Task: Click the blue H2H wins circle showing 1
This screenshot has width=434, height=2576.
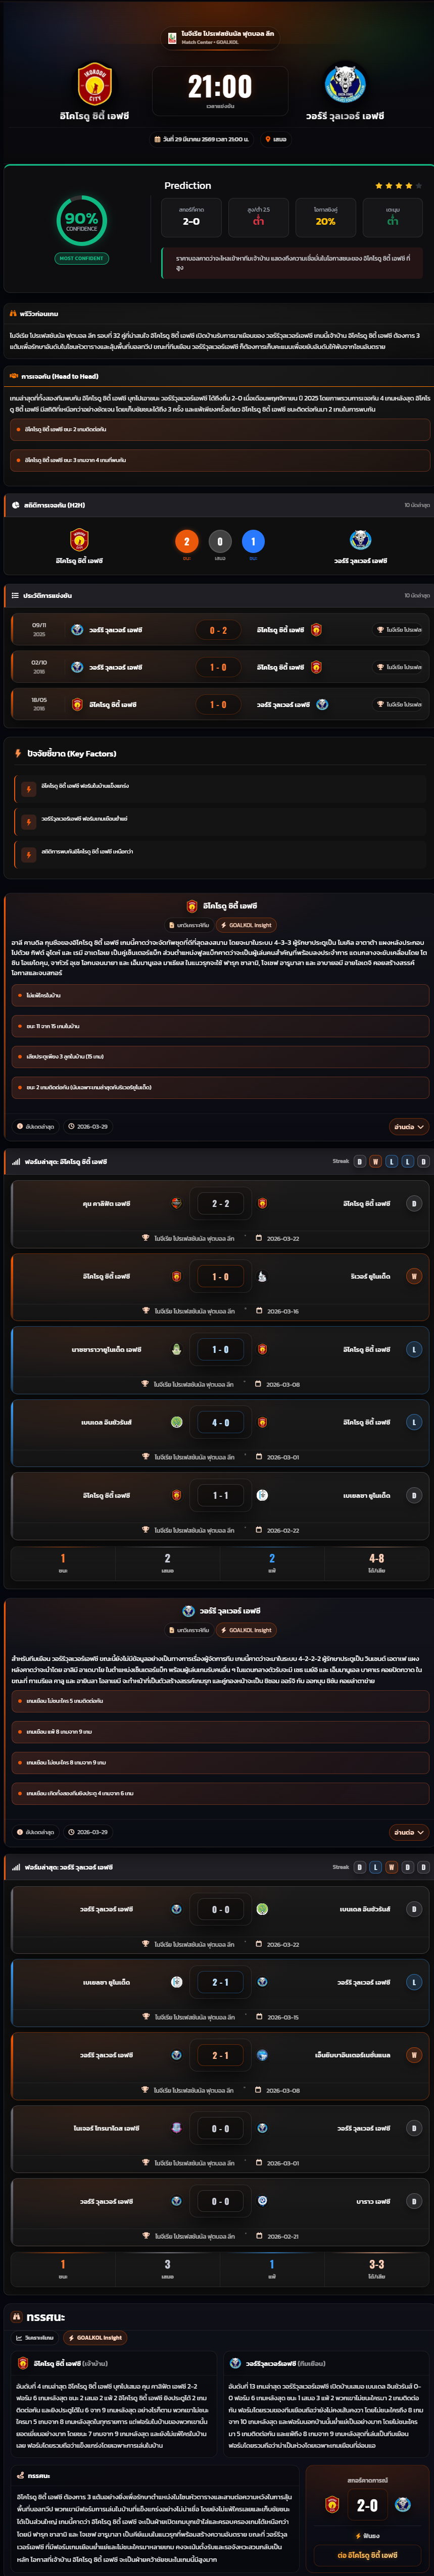Action: point(253,541)
